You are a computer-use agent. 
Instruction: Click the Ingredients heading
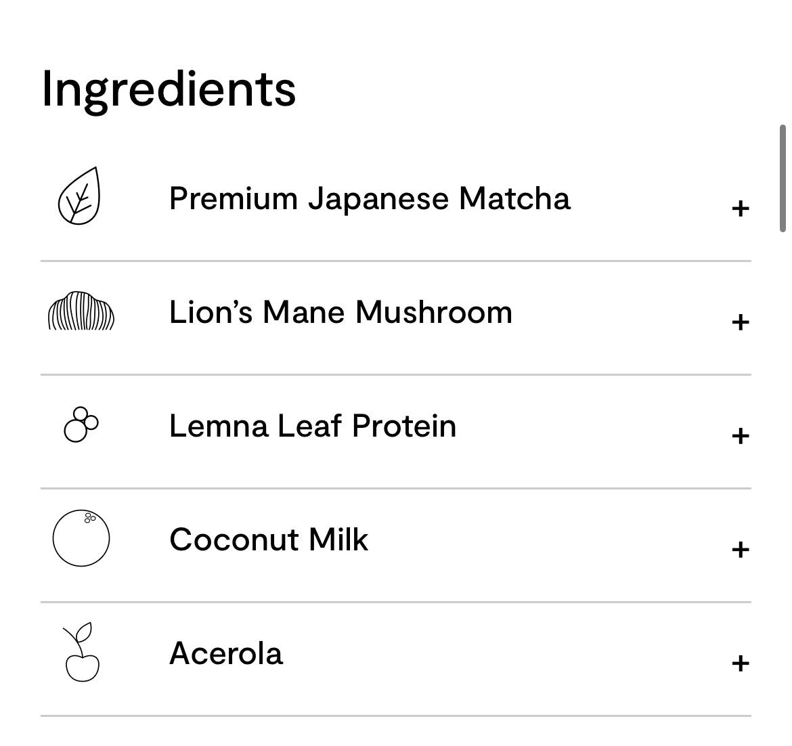point(169,89)
